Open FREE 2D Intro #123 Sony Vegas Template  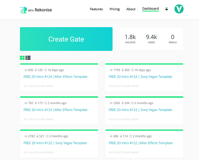pos(140,110)
